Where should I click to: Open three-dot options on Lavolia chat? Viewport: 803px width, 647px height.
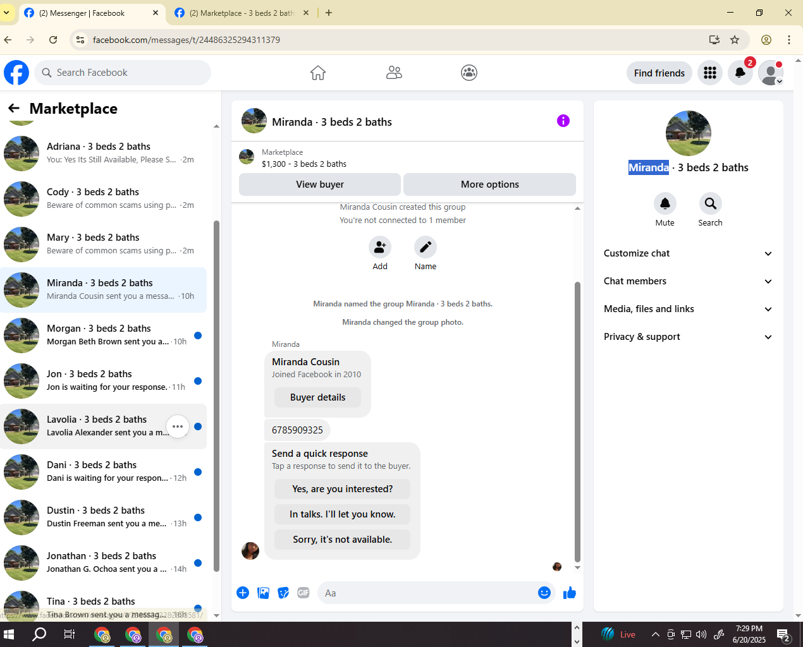[178, 426]
